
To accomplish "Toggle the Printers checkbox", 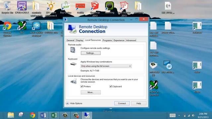I will [82, 86].
